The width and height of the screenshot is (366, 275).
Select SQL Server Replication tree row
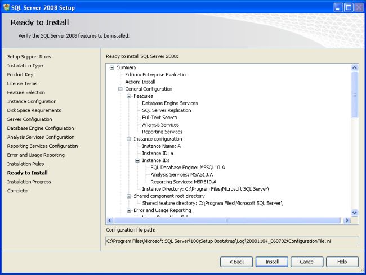click(x=167, y=110)
